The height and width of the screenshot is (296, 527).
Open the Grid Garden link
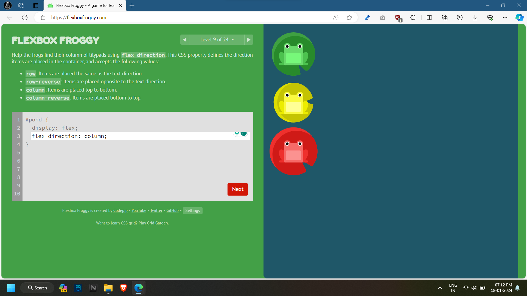click(157, 223)
